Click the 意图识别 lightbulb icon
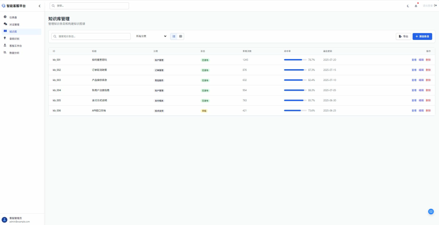Viewport: 439px width, 225px height. [x=5, y=38]
